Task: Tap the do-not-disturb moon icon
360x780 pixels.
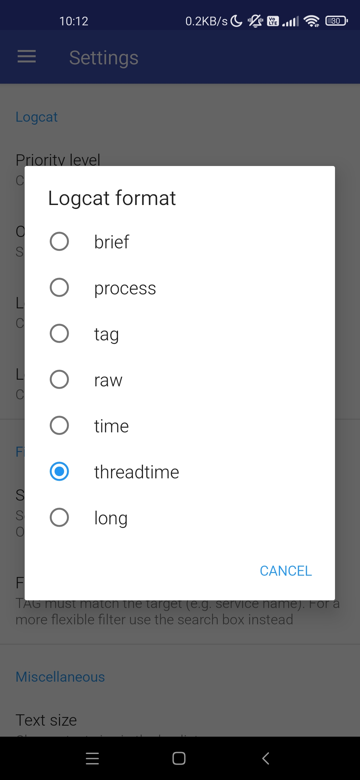Action: [237, 21]
